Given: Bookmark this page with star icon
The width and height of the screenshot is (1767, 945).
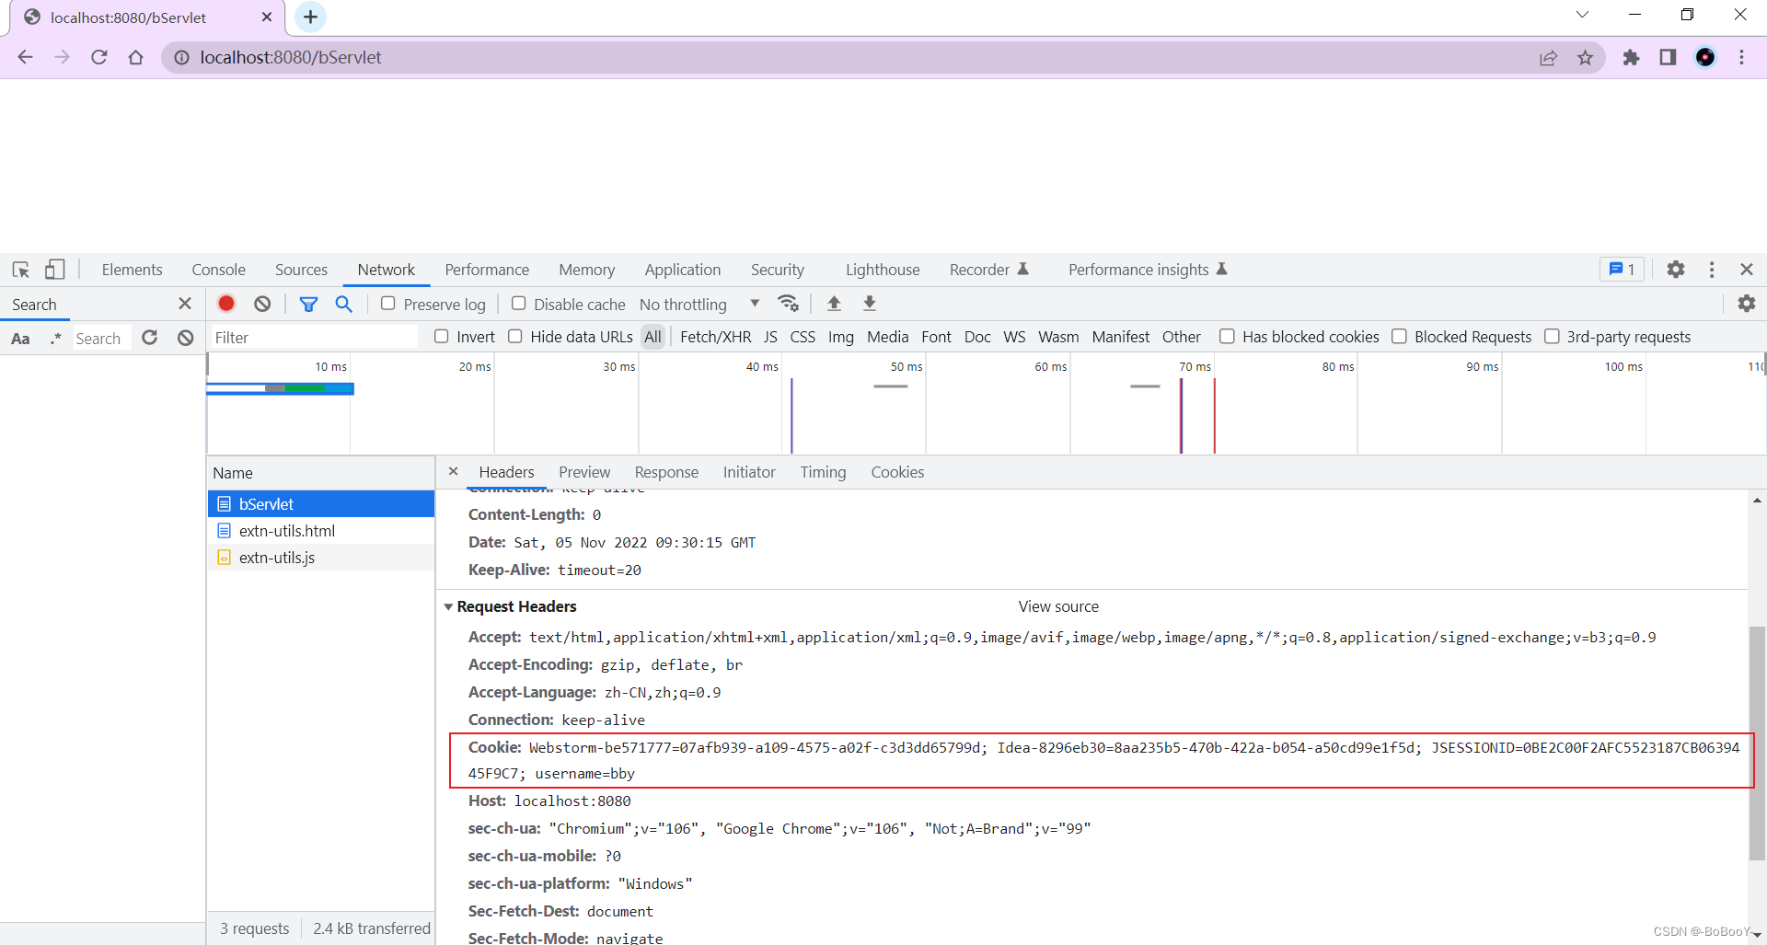Looking at the screenshot, I should (x=1585, y=58).
